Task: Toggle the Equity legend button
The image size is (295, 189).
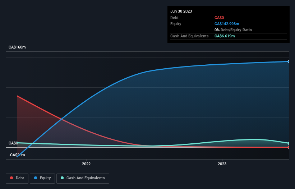Action: (x=42, y=178)
